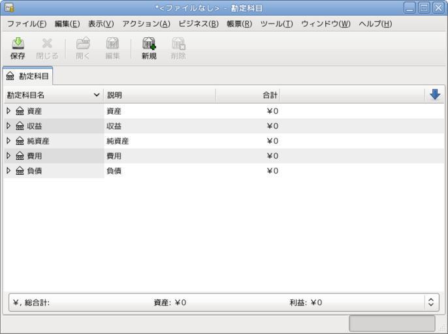Image resolution: width=448 pixels, height=334 pixels.
Task: Expand the 費用 account tree row
Action: coord(8,156)
